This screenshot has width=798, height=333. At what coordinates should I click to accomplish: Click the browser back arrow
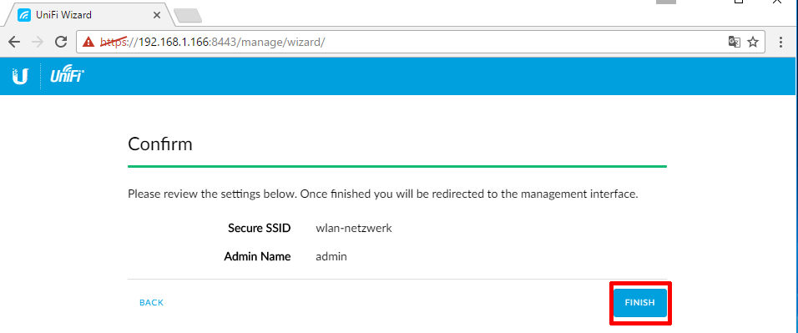(14, 42)
